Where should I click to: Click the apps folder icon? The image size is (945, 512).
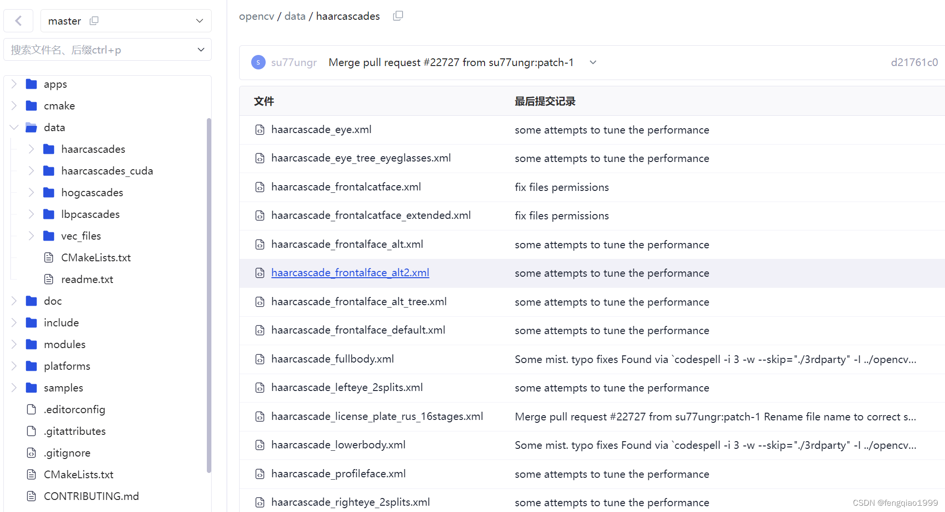coord(31,84)
